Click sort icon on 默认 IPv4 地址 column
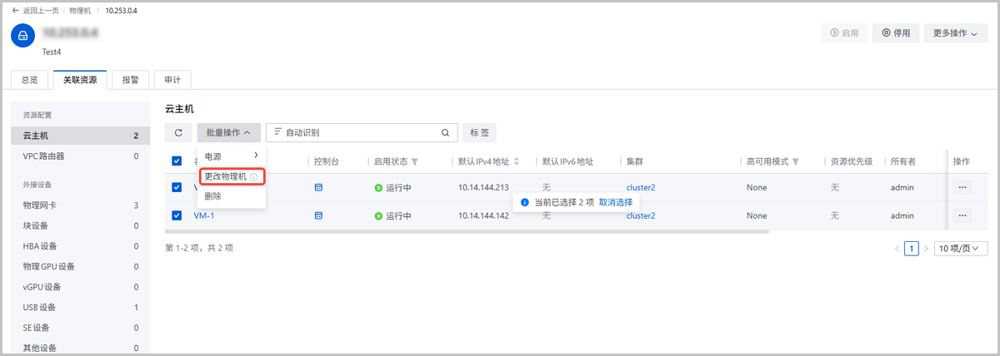This screenshot has height=356, width=1000. pyautogui.click(x=517, y=161)
